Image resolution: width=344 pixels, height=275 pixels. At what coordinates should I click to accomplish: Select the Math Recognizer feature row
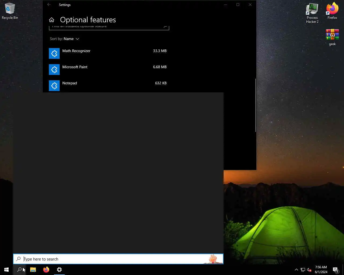coord(109,53)
